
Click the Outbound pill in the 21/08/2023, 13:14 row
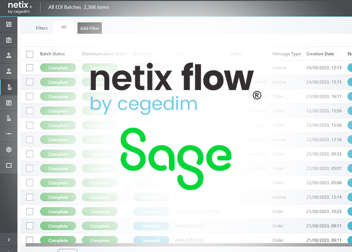[x=151, y=197]
